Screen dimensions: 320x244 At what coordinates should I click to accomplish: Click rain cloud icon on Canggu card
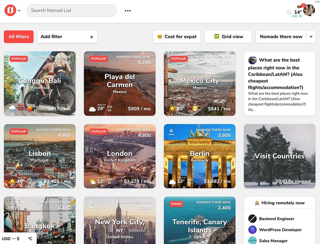[x=12, y=108]
